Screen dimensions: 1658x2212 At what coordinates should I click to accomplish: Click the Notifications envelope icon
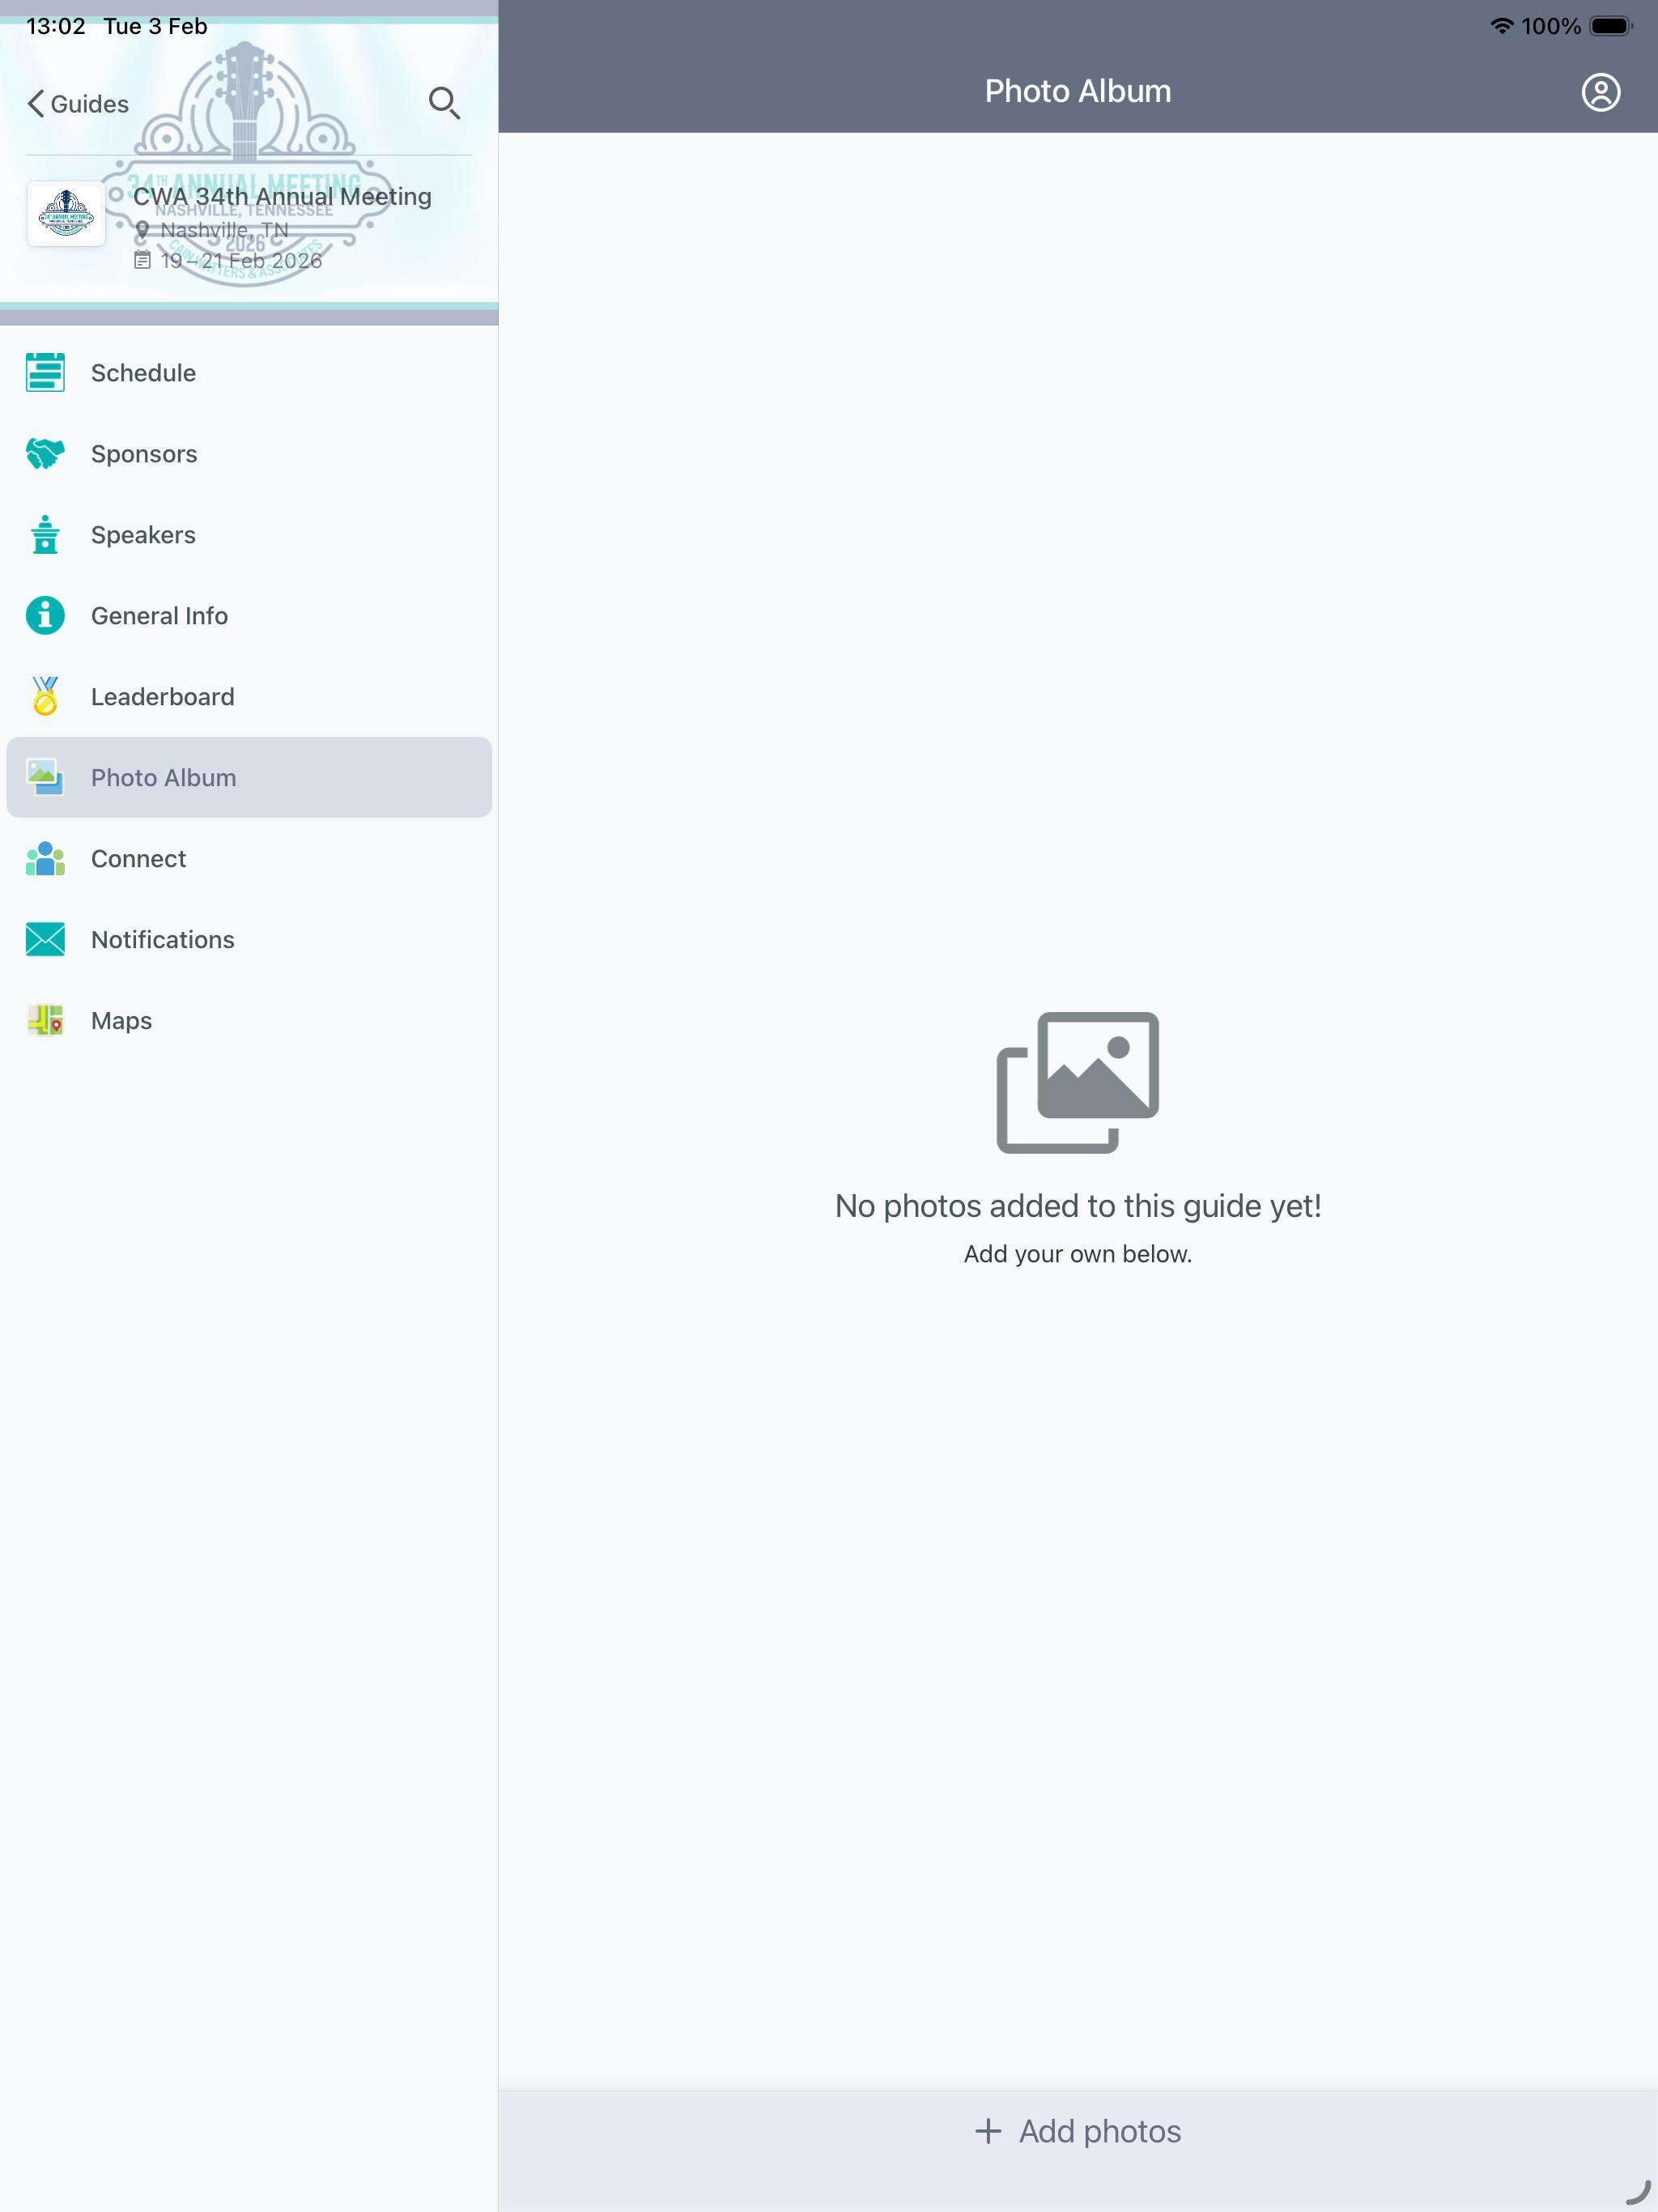[45, 940]
